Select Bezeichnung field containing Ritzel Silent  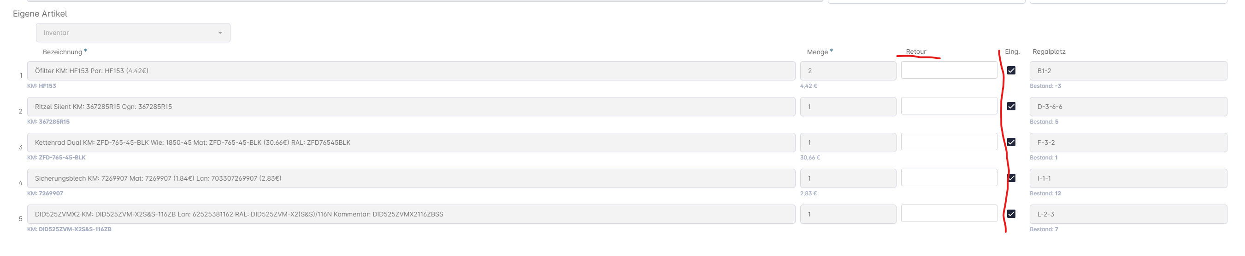411,107
